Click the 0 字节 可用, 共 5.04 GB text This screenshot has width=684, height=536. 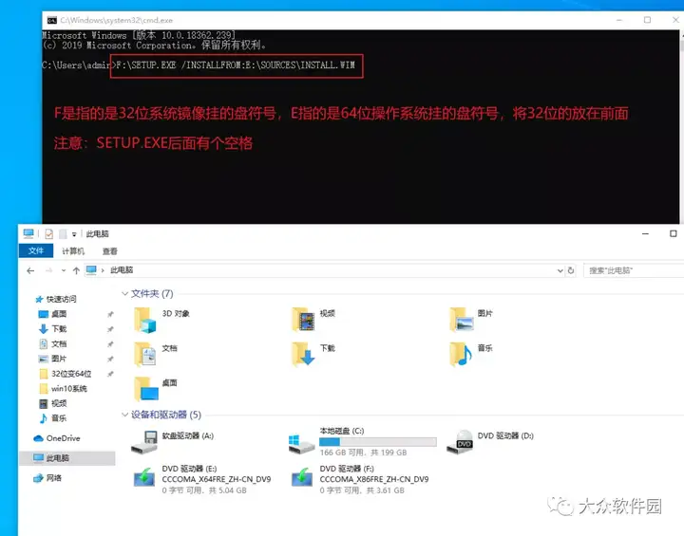[x=204, y=490]
